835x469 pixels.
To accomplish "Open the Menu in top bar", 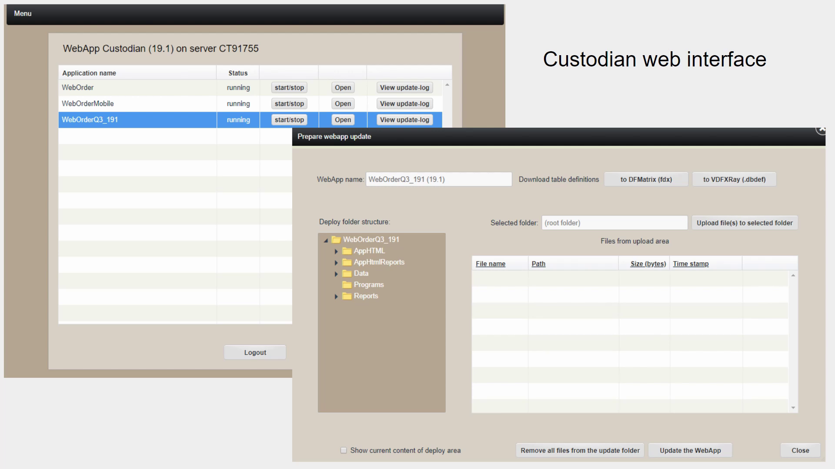I will (23, 13).
